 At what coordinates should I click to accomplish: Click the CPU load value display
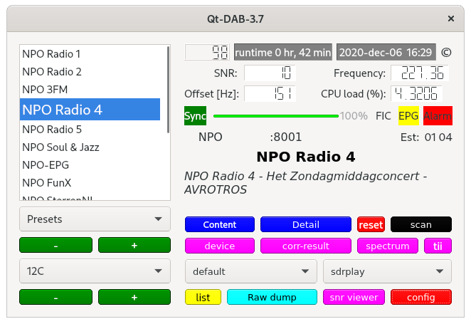(416, 93)
